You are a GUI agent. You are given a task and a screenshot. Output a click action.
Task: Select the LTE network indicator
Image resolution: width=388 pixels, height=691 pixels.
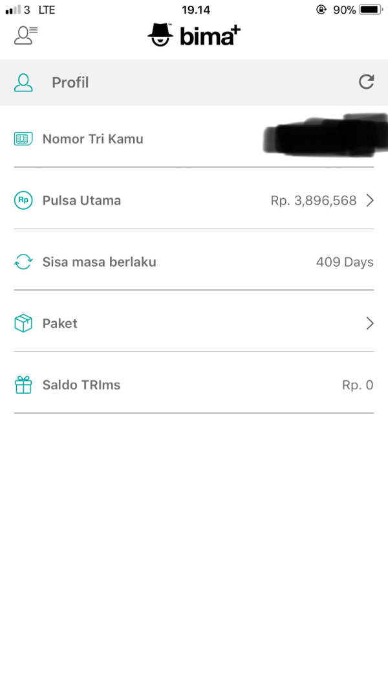click(47, 10)
